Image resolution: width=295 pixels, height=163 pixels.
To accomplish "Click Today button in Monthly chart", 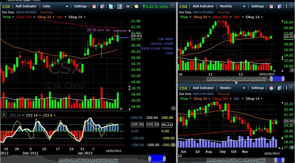I will 261,79.
